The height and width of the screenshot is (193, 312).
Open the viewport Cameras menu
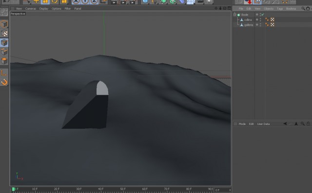(x=31, y=9)
